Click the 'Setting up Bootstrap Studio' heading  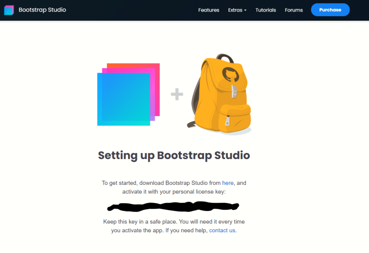(x=174, y=155)
